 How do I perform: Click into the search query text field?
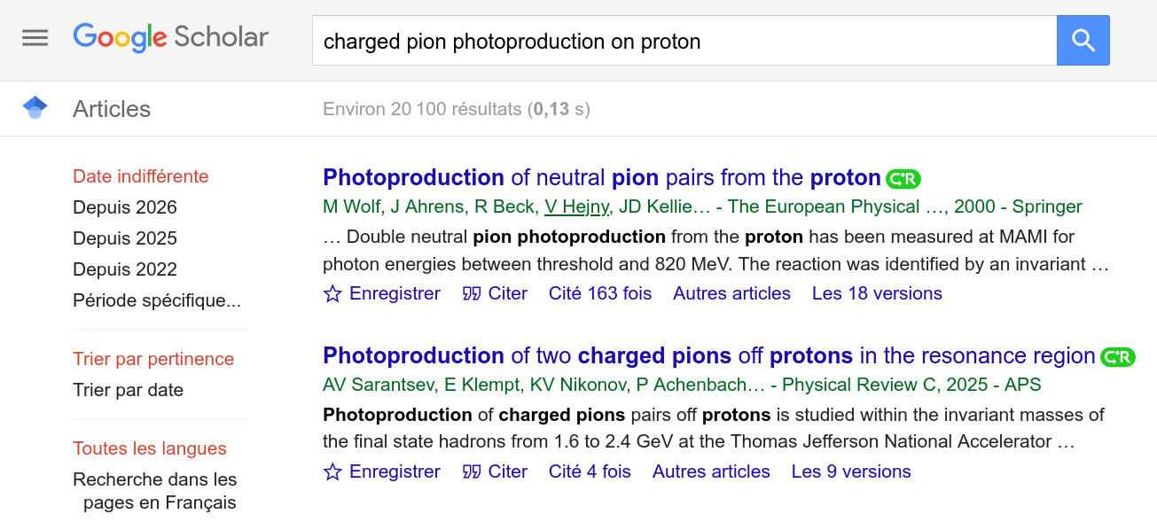683,41
